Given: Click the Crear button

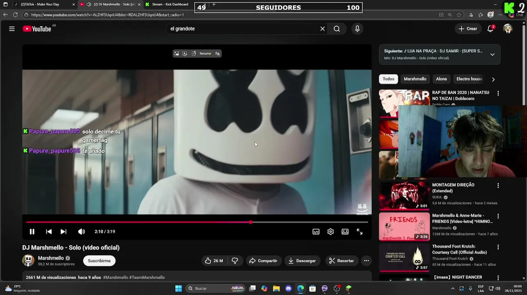Looking at the screenshot, I should point(468,29).
